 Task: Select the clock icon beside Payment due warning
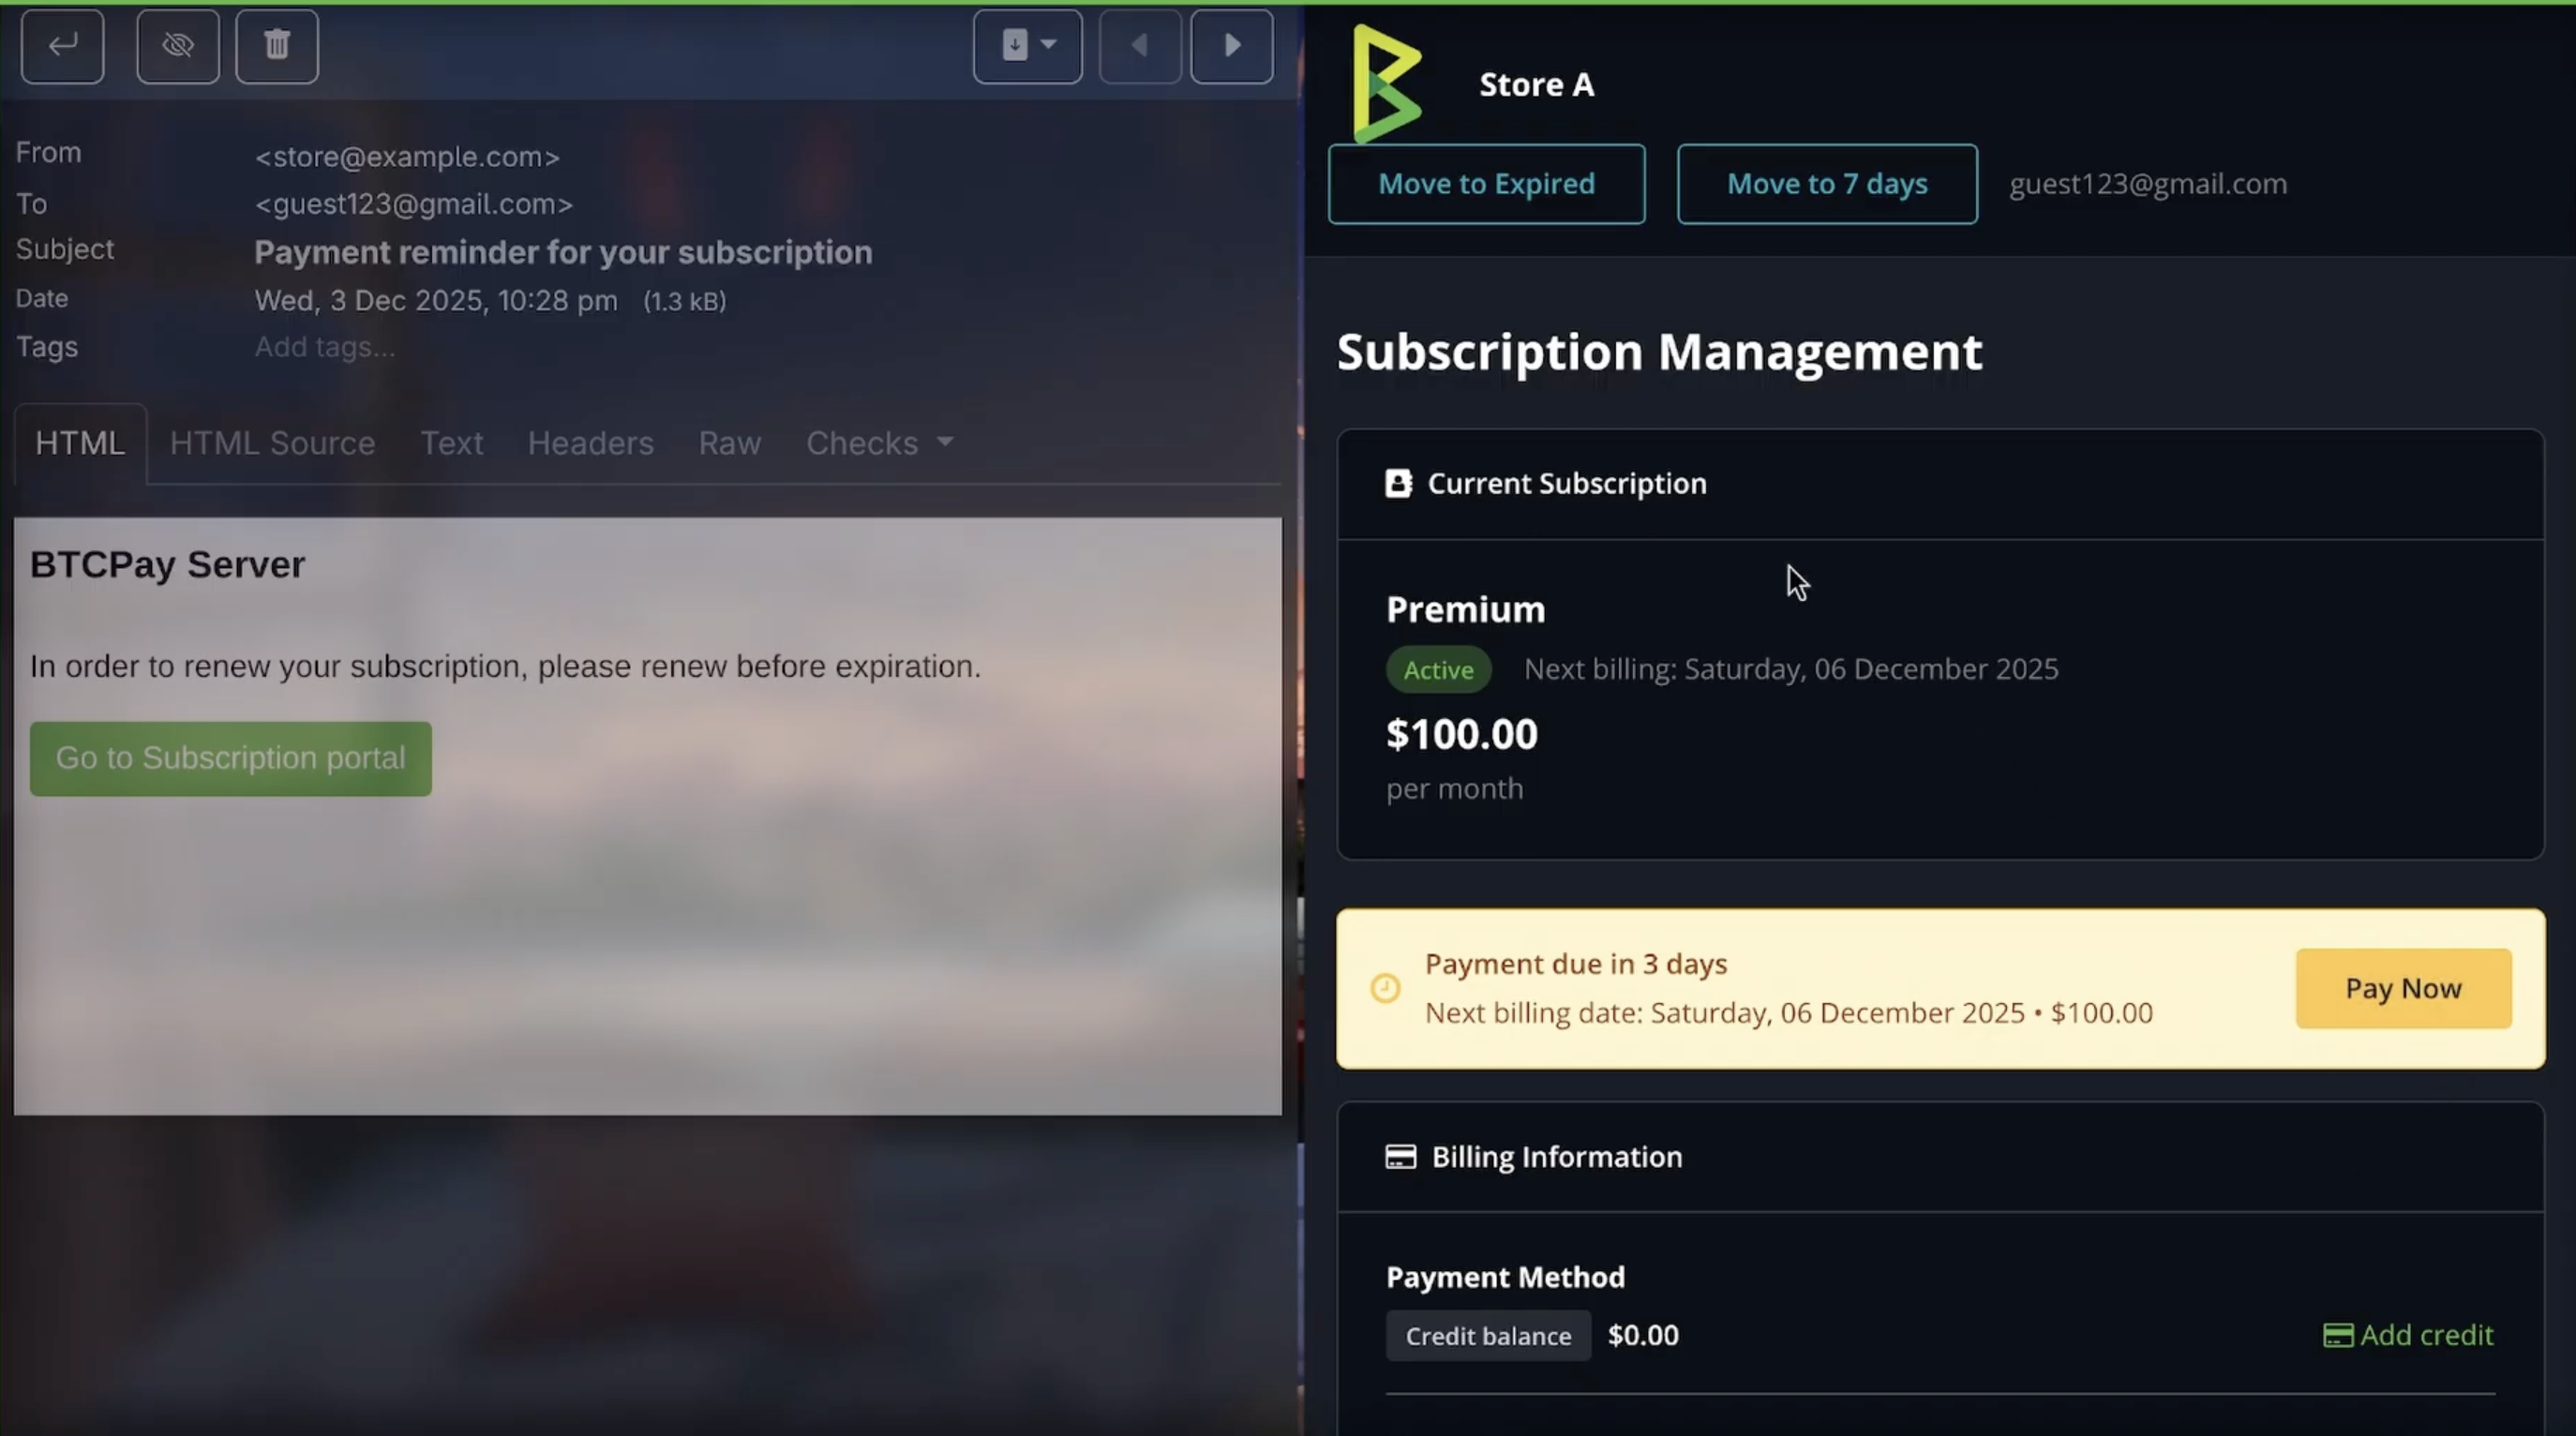[x=1385, y=988]
